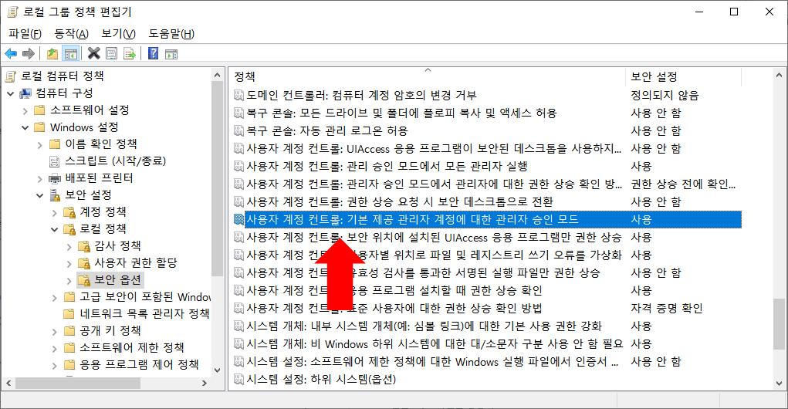Viewport: 788px width, 409px height.
Task: Select 고급 보안이 포함된 Windows tree item
Action: click(145, 297)
